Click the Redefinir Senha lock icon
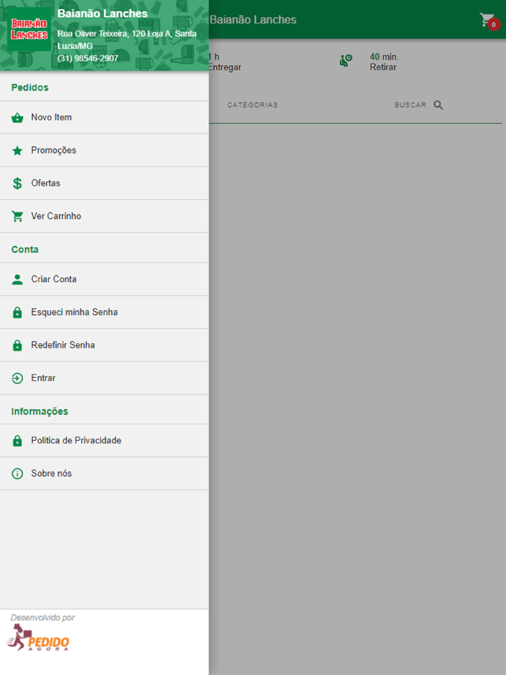Screen dimensions: 506x675 (x=17, y=345)
